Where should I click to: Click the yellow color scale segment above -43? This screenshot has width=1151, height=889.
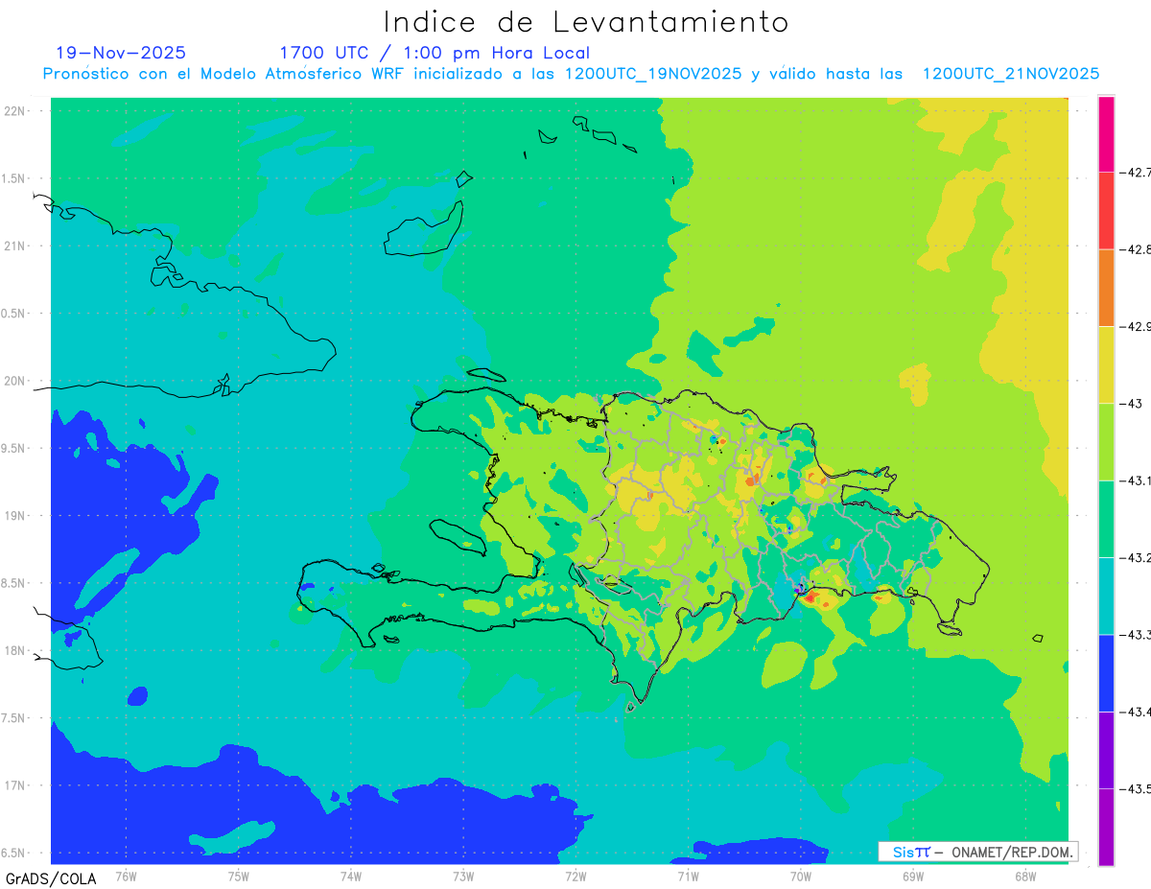[x=1106, y=364]
